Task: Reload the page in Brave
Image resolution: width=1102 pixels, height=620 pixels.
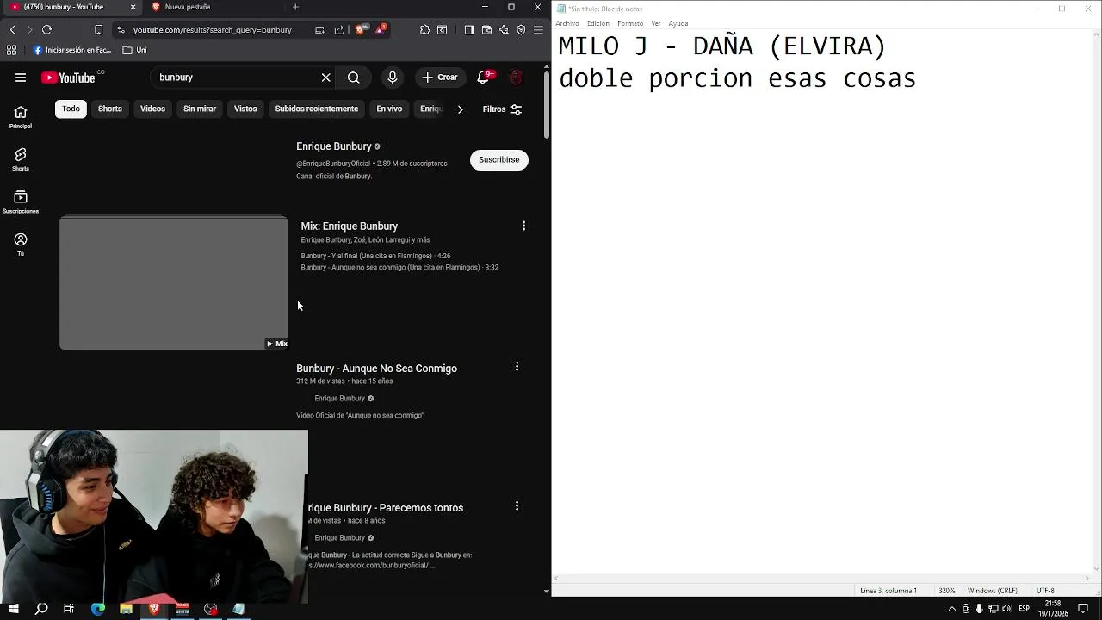Action: pos(46,29)
